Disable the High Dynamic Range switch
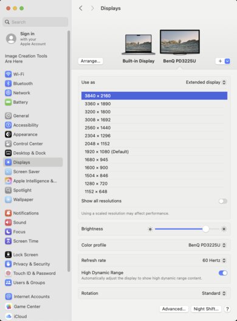The width and height of the screenshot is (237, 321). pos(223,273)
